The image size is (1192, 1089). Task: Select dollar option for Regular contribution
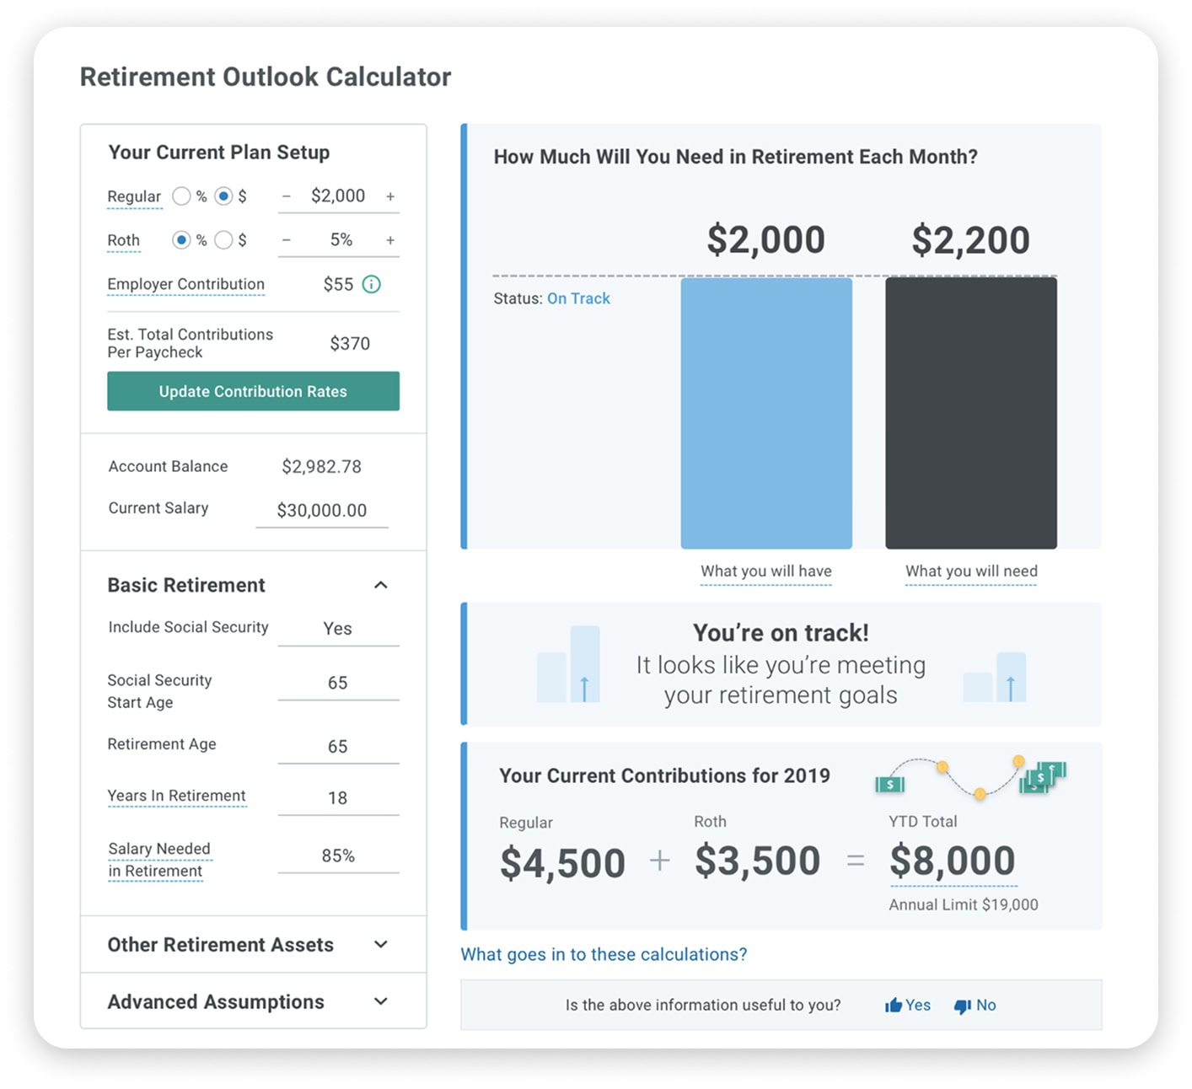click(223, 196)
